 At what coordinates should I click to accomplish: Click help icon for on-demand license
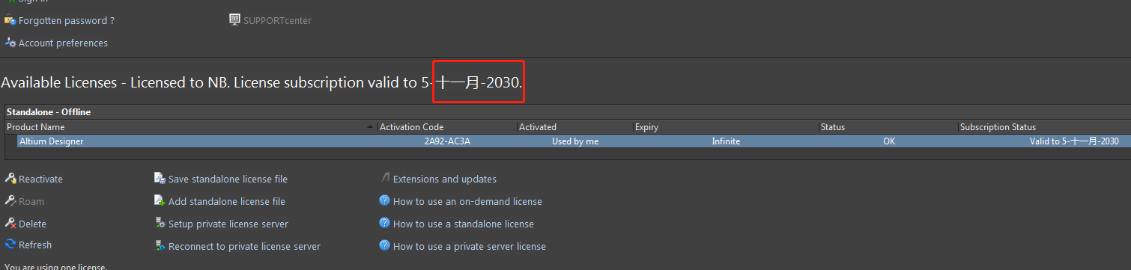[385, 200]
